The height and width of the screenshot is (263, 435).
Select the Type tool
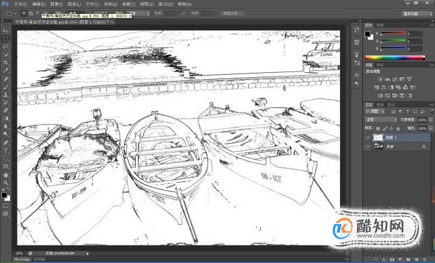point(6,151)
